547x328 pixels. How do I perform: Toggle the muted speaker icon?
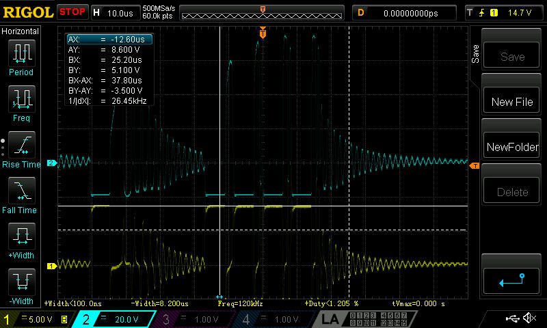point(529,318)
